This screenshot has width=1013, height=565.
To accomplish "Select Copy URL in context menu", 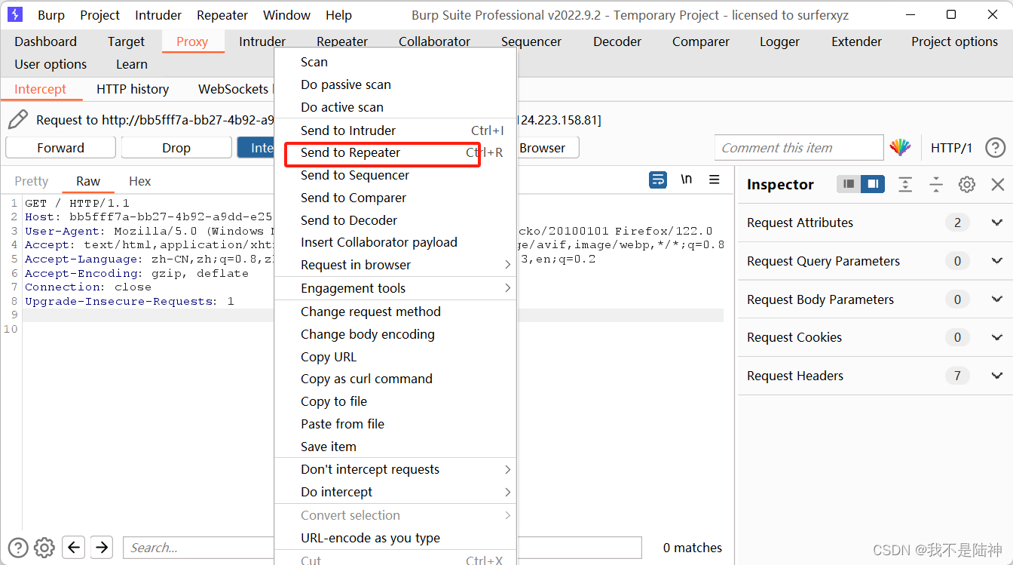I will [396, 357].
